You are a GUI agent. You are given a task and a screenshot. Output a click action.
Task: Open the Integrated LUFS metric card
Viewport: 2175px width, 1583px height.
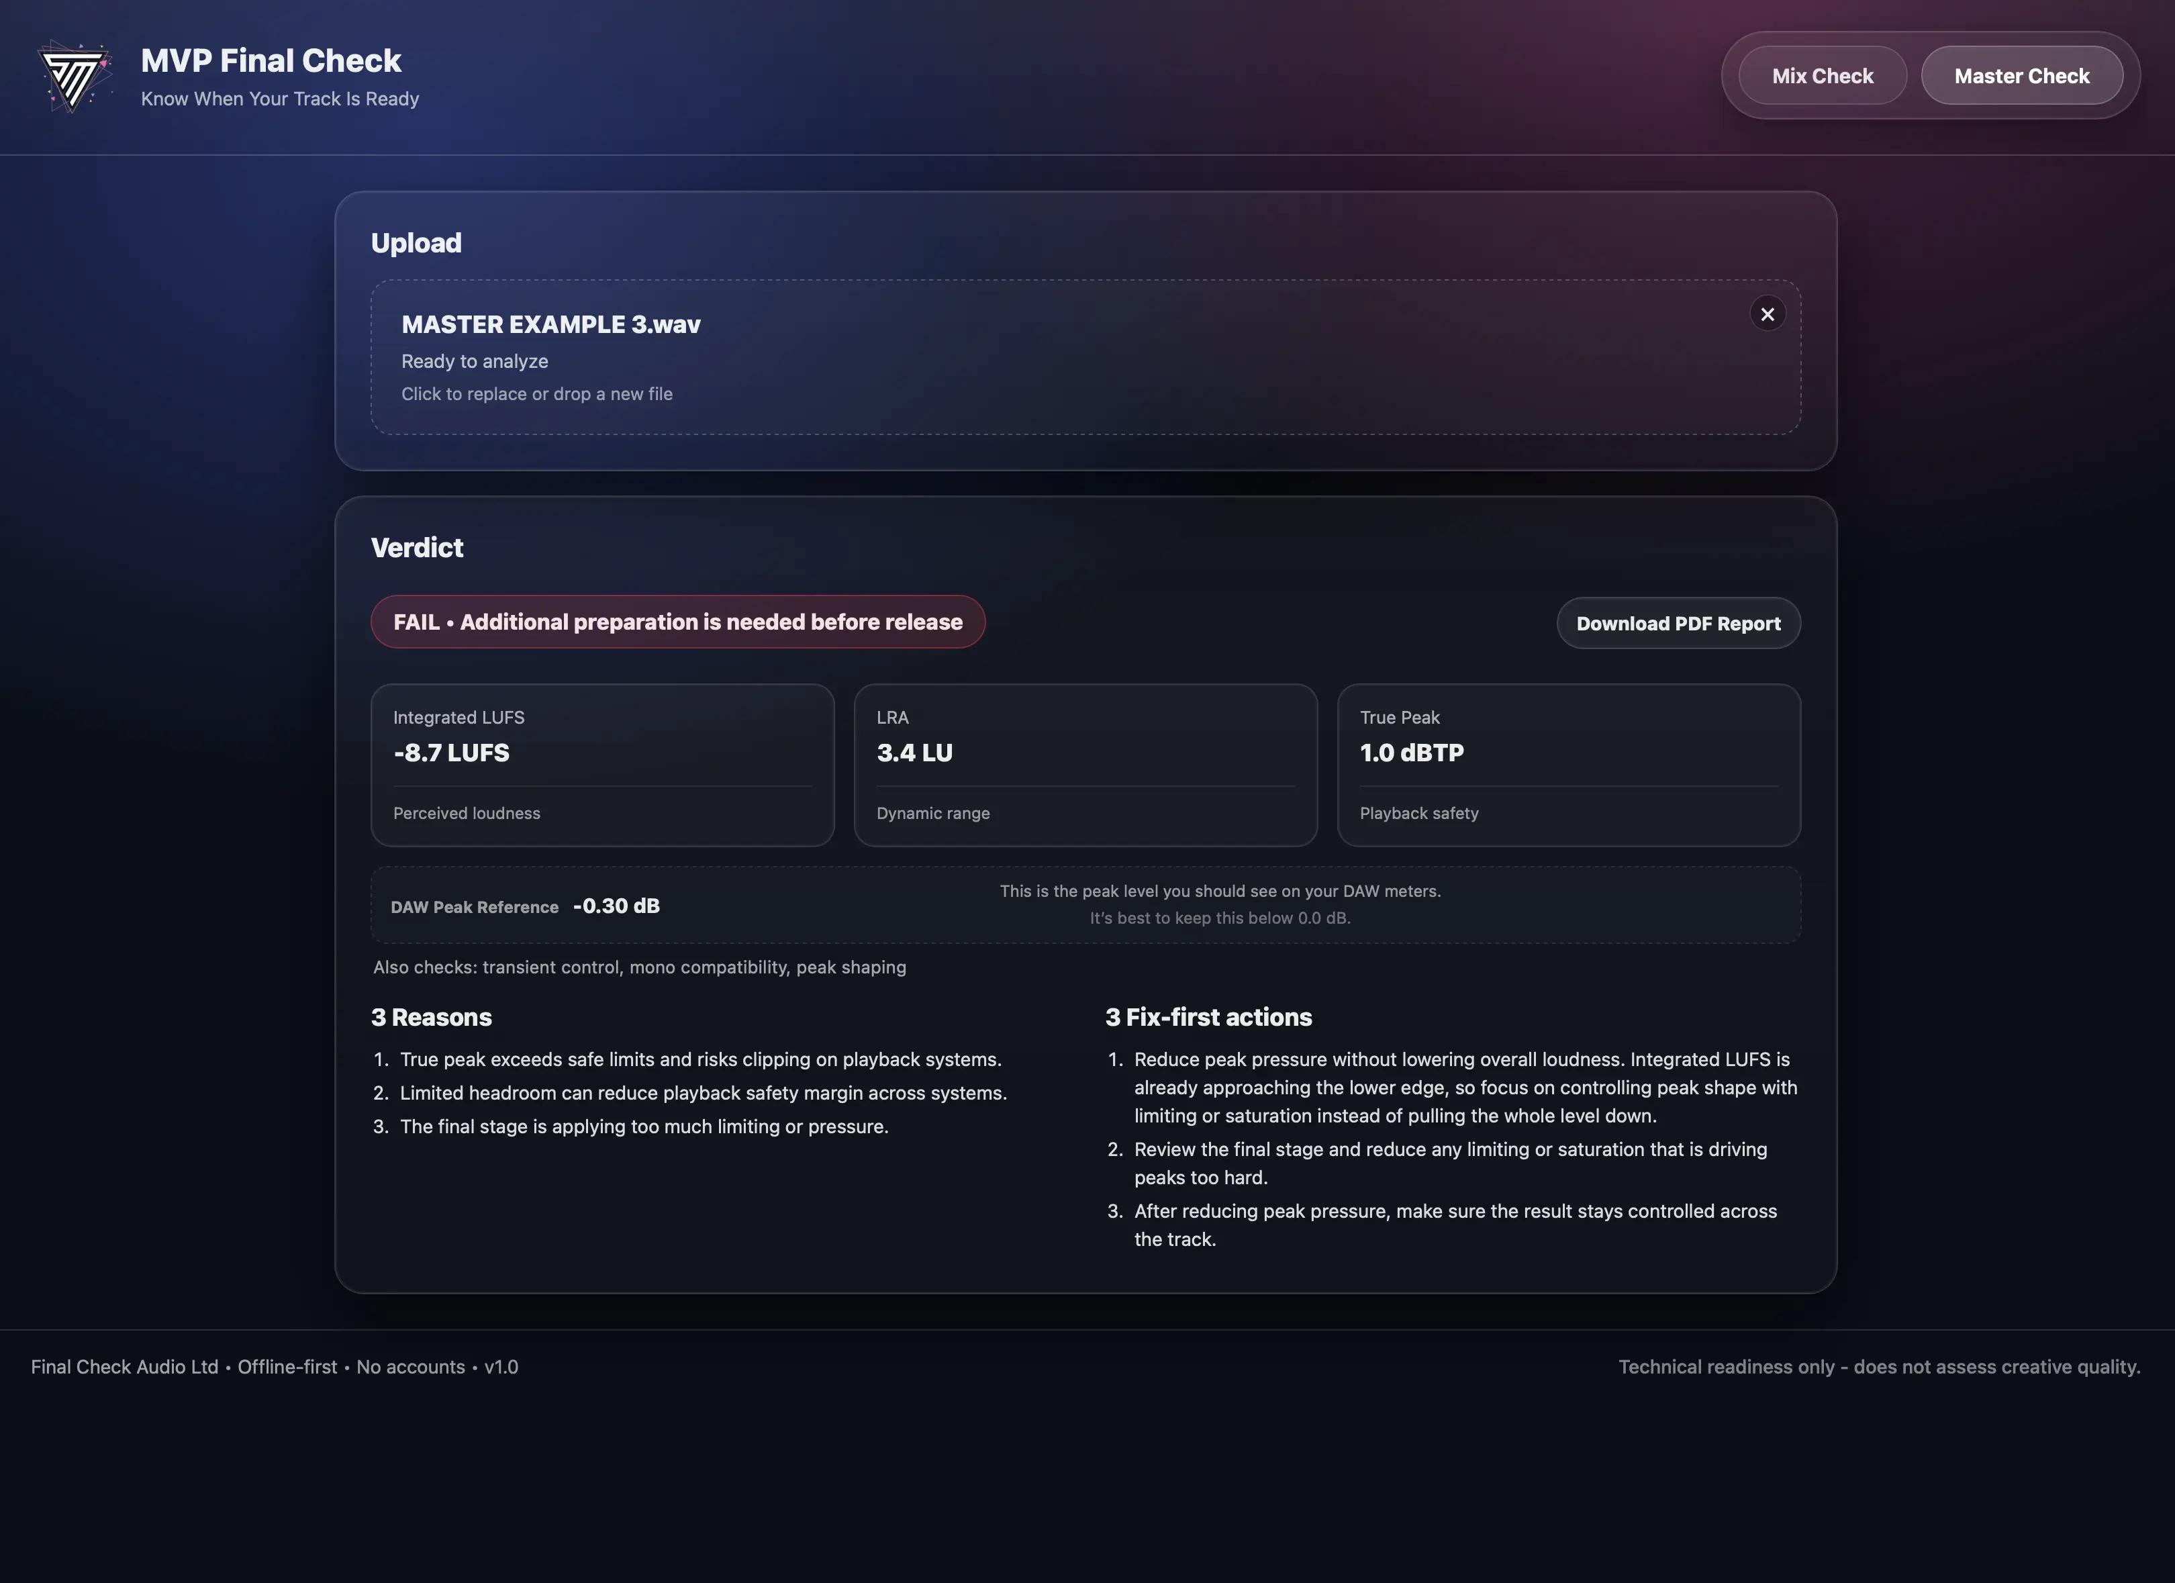pyautogui.click(x=601, y=764)
